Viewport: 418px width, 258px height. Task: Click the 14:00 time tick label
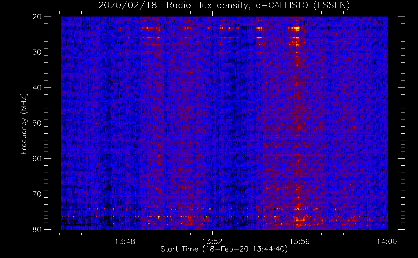387,242
